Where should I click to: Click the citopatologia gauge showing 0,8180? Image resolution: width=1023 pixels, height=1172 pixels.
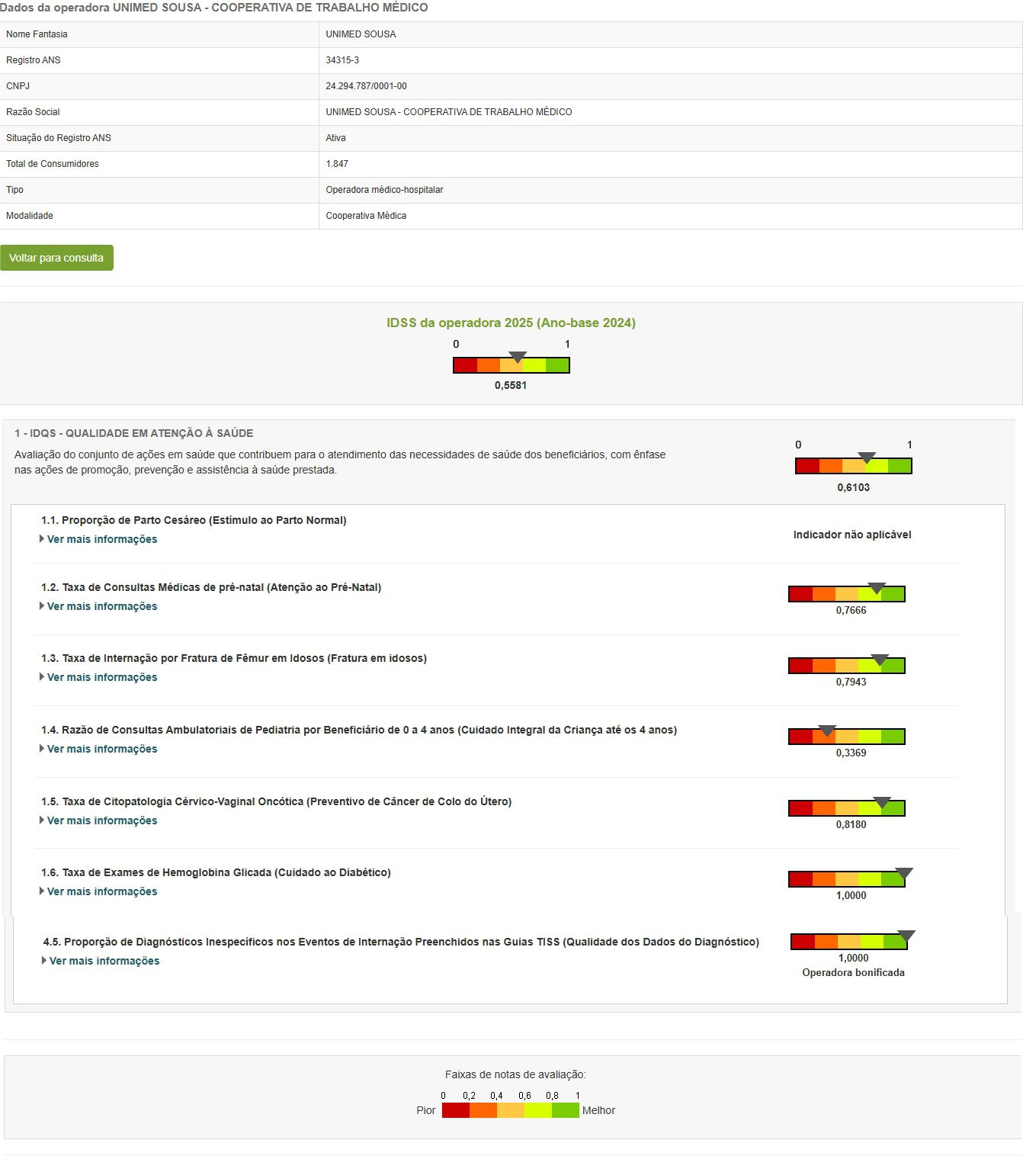tap(846, 808)
